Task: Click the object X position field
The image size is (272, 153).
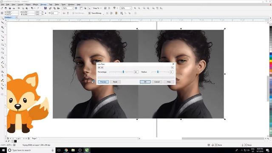Action: click(12, 12)
